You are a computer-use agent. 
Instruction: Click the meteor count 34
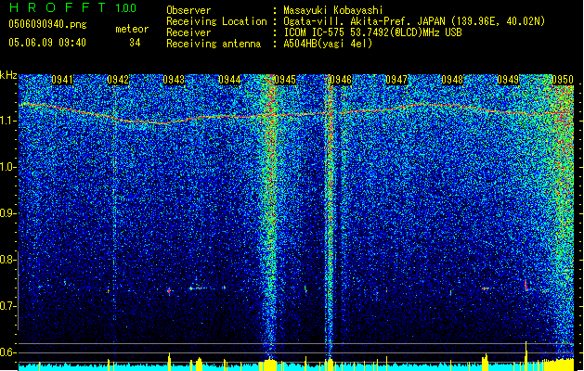135,43
